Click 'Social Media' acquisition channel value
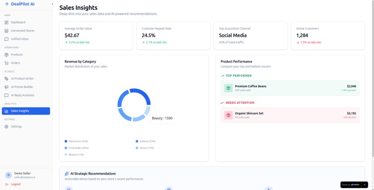This screenshot has width=374, height=190. coord(233,36)
